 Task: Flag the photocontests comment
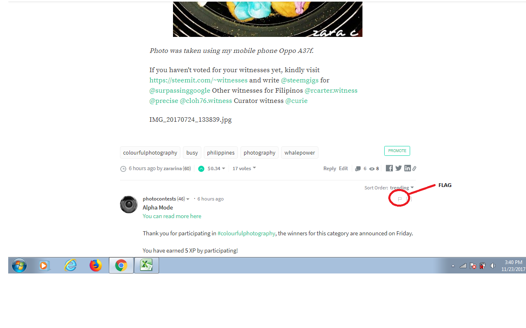[399, 199]
